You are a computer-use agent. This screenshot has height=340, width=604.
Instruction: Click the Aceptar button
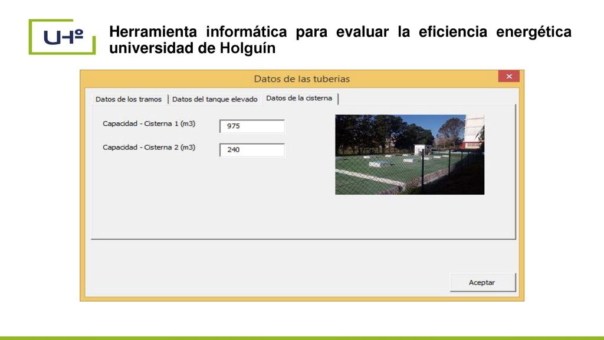click(482, 283)
